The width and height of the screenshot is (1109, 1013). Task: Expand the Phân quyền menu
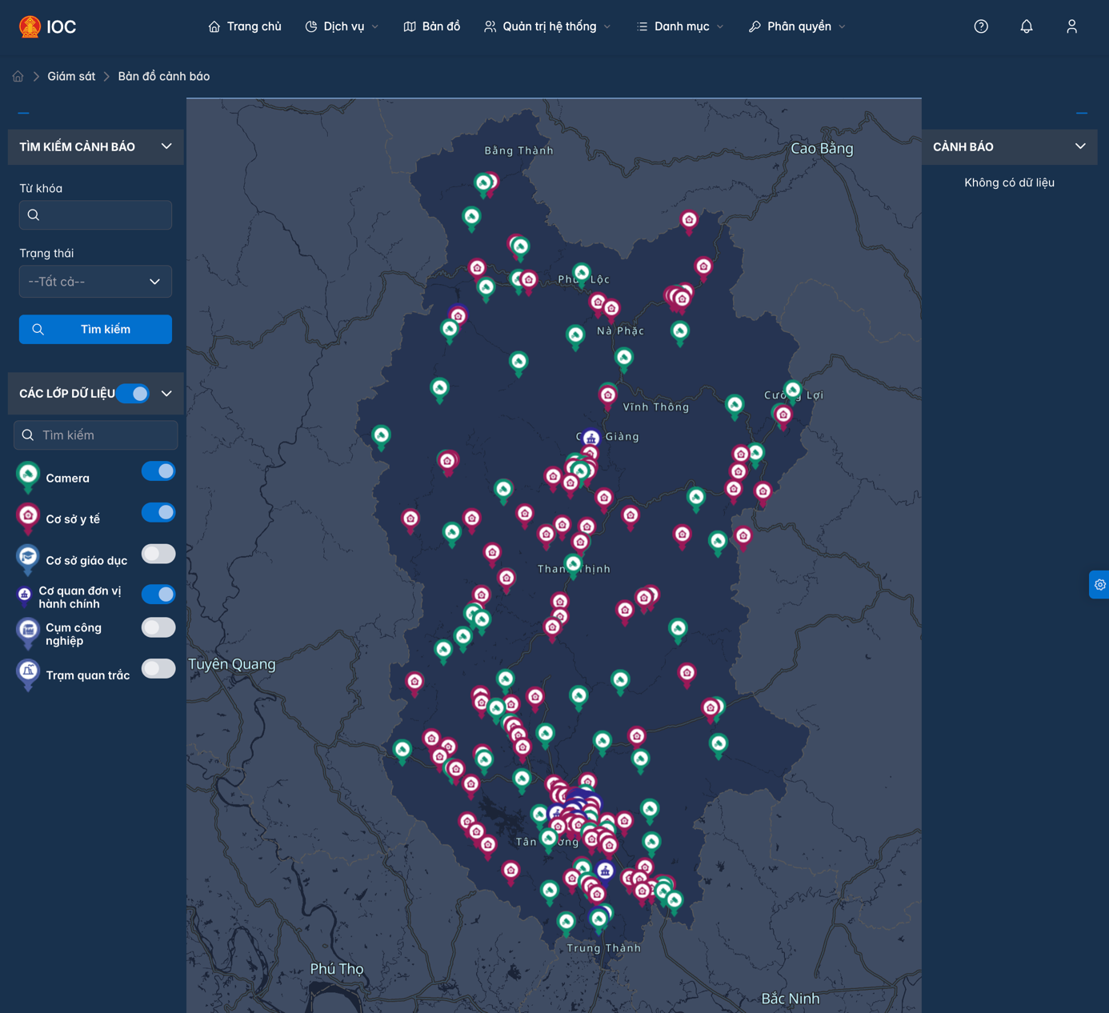click(x=797, y=26)
